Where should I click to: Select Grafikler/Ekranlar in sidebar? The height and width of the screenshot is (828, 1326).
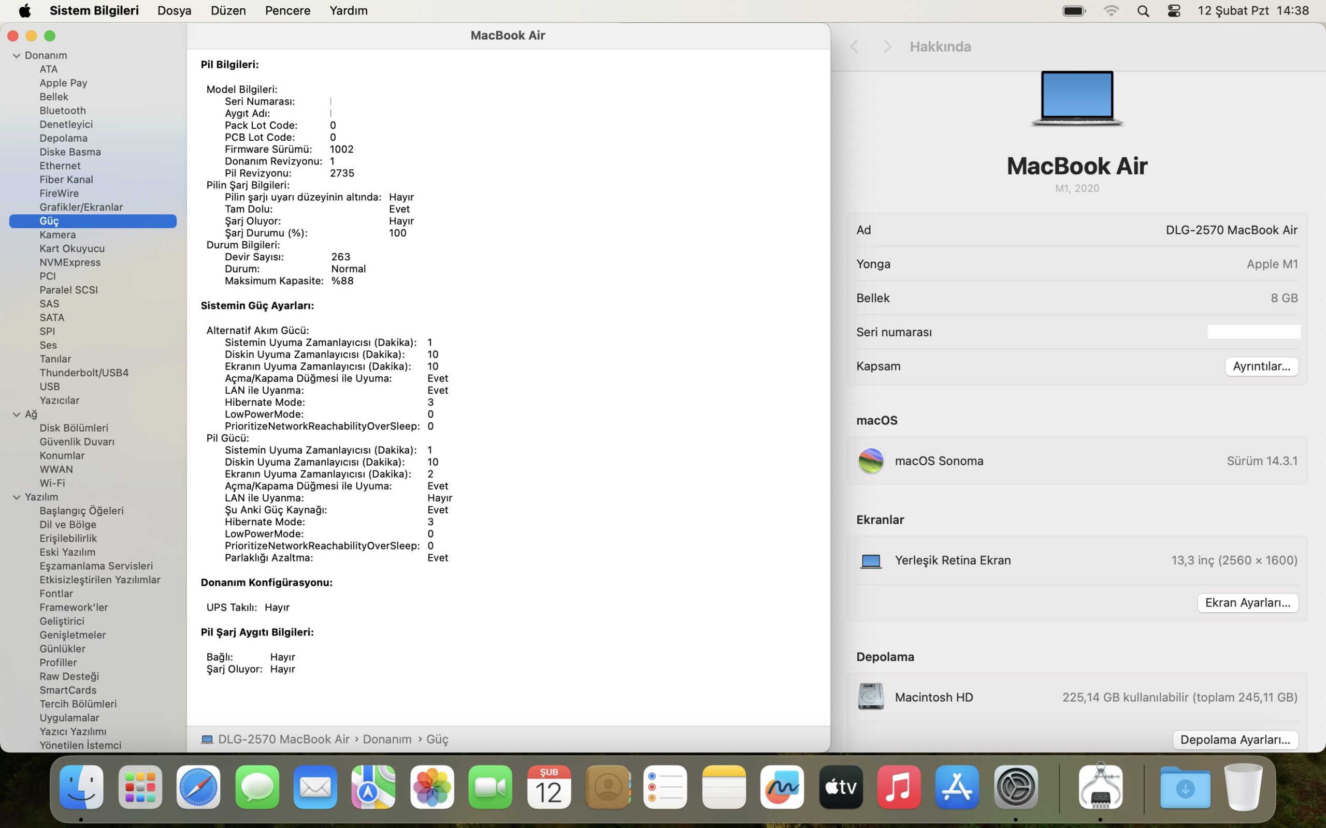click(81, 207)
